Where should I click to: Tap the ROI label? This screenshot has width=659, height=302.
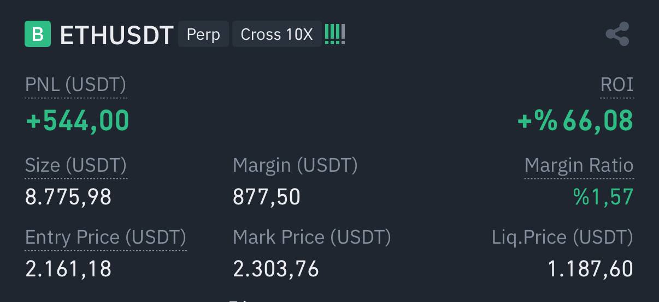(617, 84)
